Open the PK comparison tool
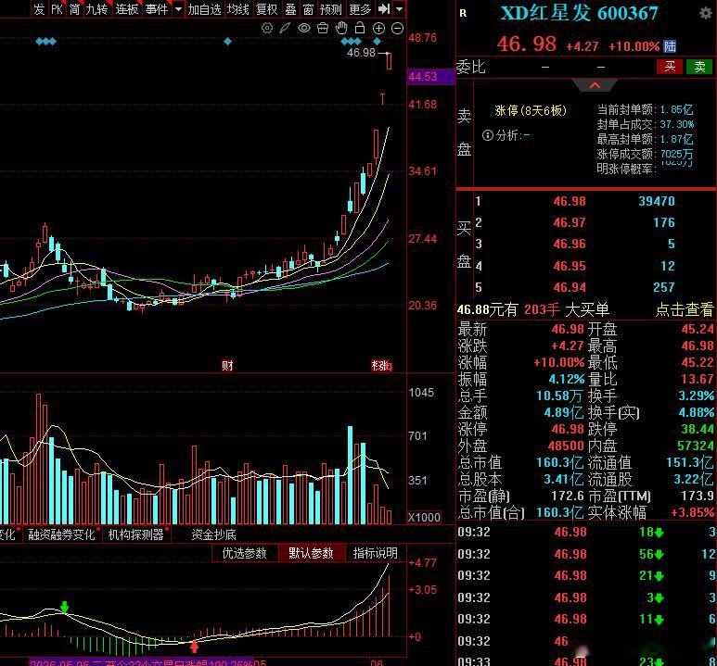The width and height of the screenshot is (717, 666). (x=58, y=9)
